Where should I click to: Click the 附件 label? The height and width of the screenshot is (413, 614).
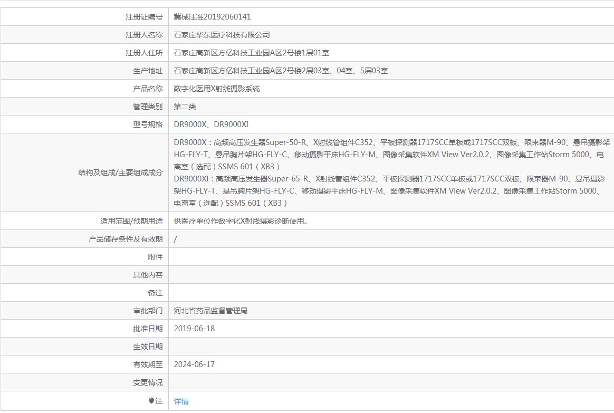pos(156,257)
